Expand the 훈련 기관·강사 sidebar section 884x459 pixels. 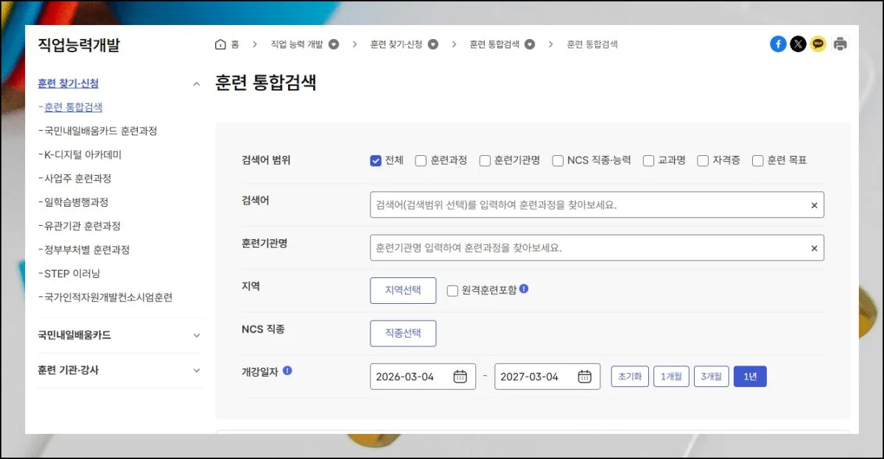[196, 371]
